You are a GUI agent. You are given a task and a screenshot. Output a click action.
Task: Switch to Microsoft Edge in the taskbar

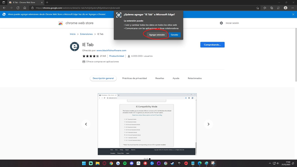point(200,163)
